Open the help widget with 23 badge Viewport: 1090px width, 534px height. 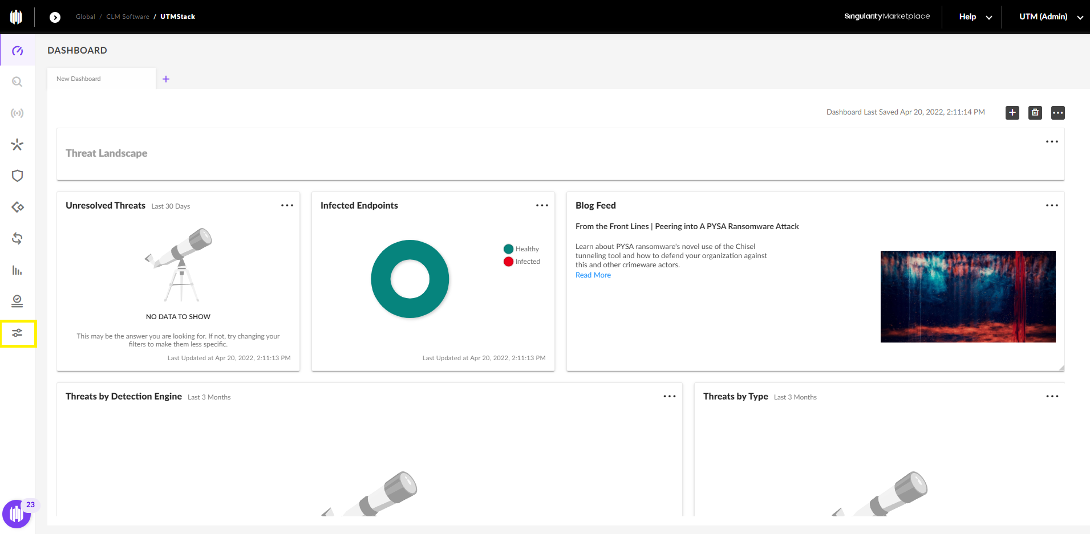(17, 513)
